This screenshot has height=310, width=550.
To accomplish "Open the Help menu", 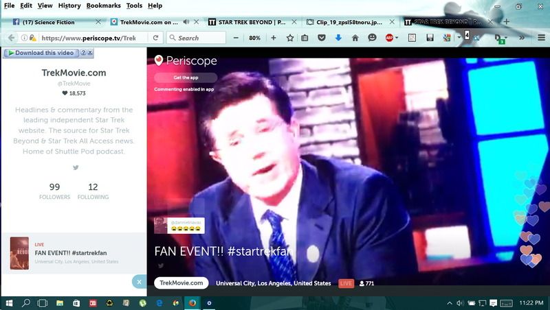I will coord(155,5).
